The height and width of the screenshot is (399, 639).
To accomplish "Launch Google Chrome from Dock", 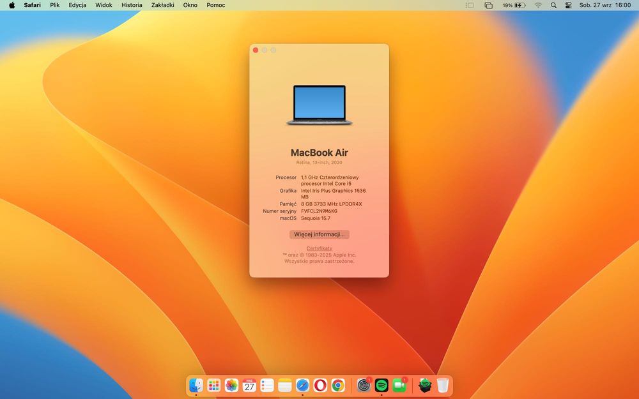I will [x=338, y=385].
